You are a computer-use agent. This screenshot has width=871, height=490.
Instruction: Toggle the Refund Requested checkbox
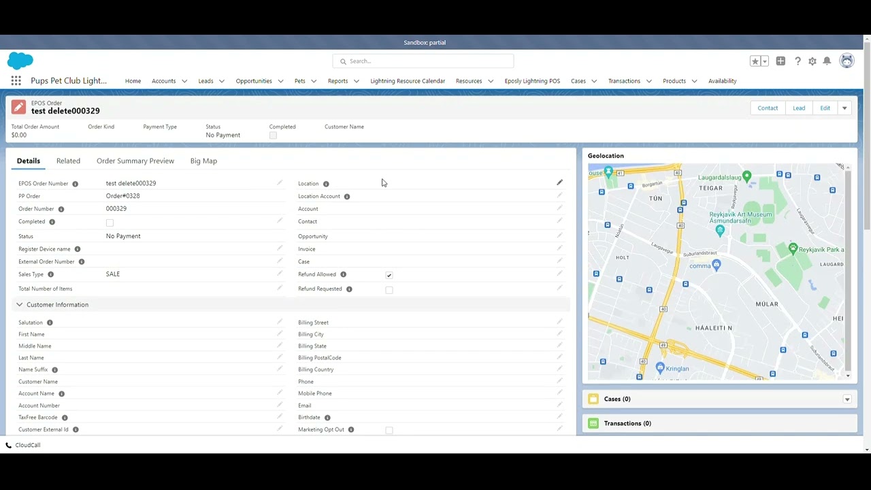click(389, 290)
